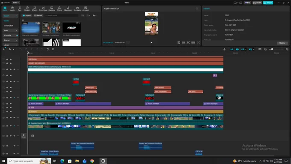
Task: Redo the last timeline action
Action: click(26, 49)
